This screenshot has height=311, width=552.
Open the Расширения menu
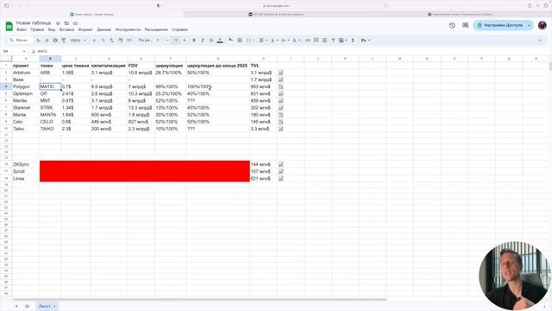(x=156, y=29)
